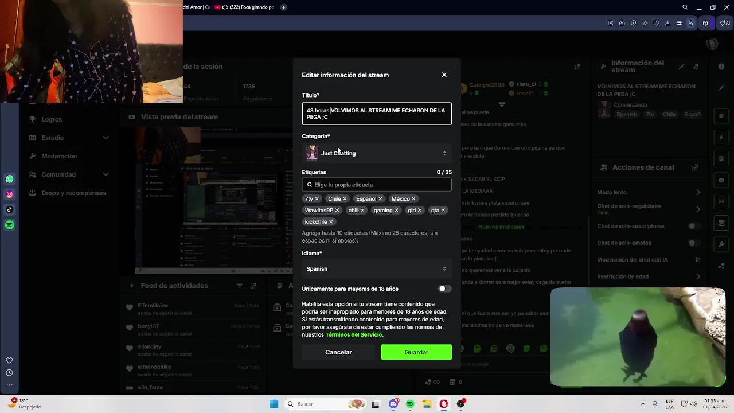Screen dimensions: 734x413
Task: Open Drops y recompensas menu item
Action: click(69, 193)
